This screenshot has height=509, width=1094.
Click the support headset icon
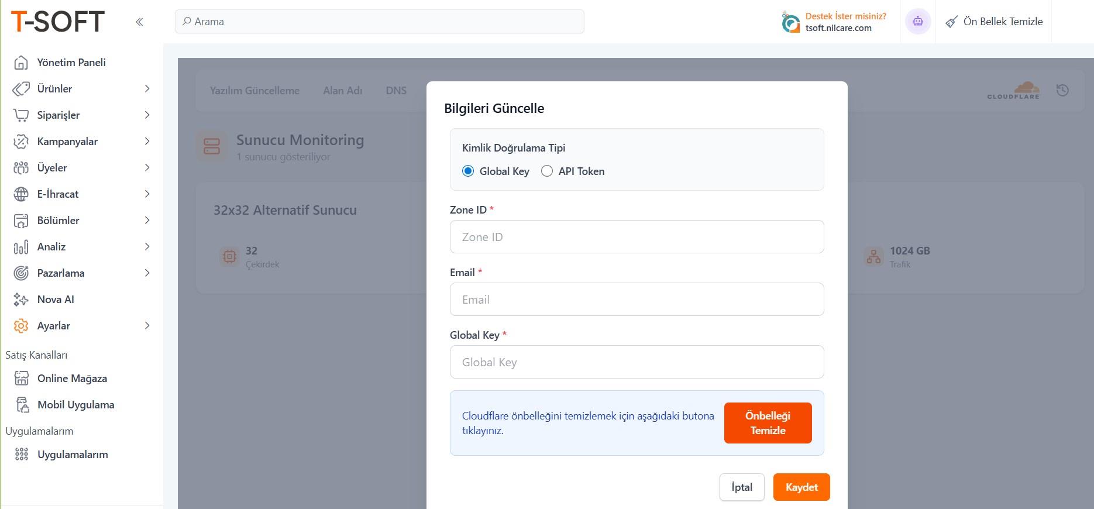click(790, 22)
